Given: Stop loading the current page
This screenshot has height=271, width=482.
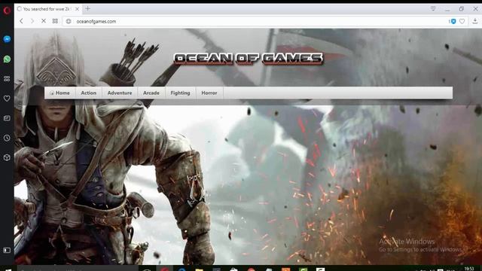Looking at the screenshot, I should pos(44,21).
